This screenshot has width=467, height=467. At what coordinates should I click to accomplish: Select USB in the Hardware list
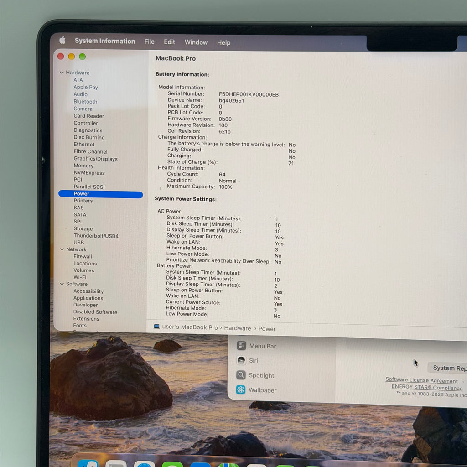point(78,243)
